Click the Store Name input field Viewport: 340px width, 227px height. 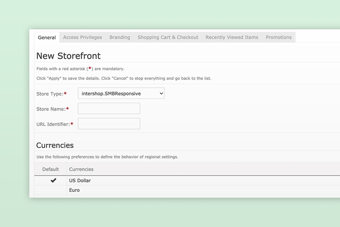click(x=109, y=109)
